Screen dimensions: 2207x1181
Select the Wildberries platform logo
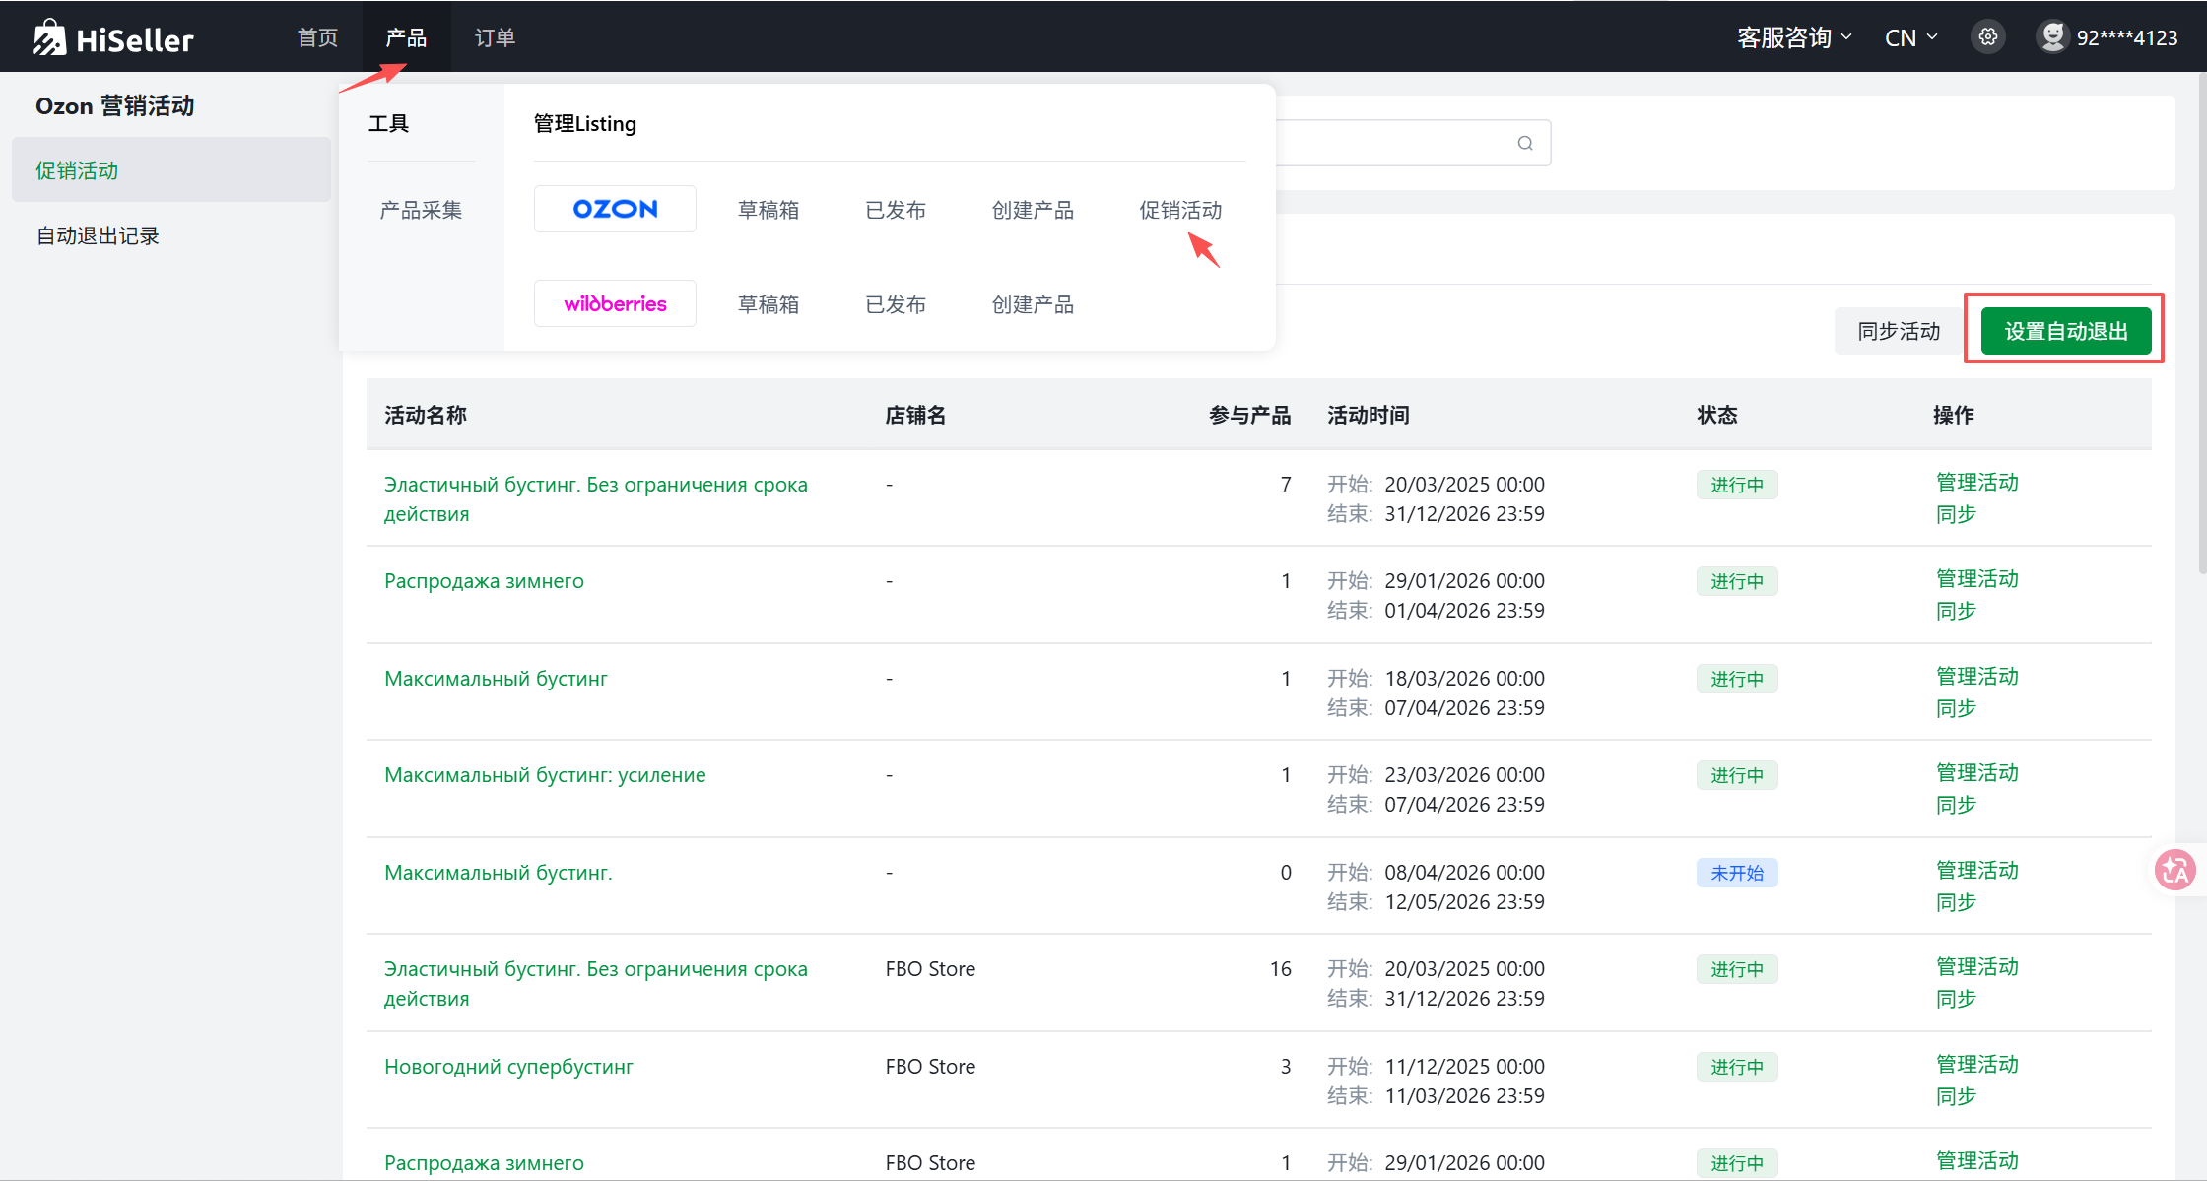(x=615, y=303)
